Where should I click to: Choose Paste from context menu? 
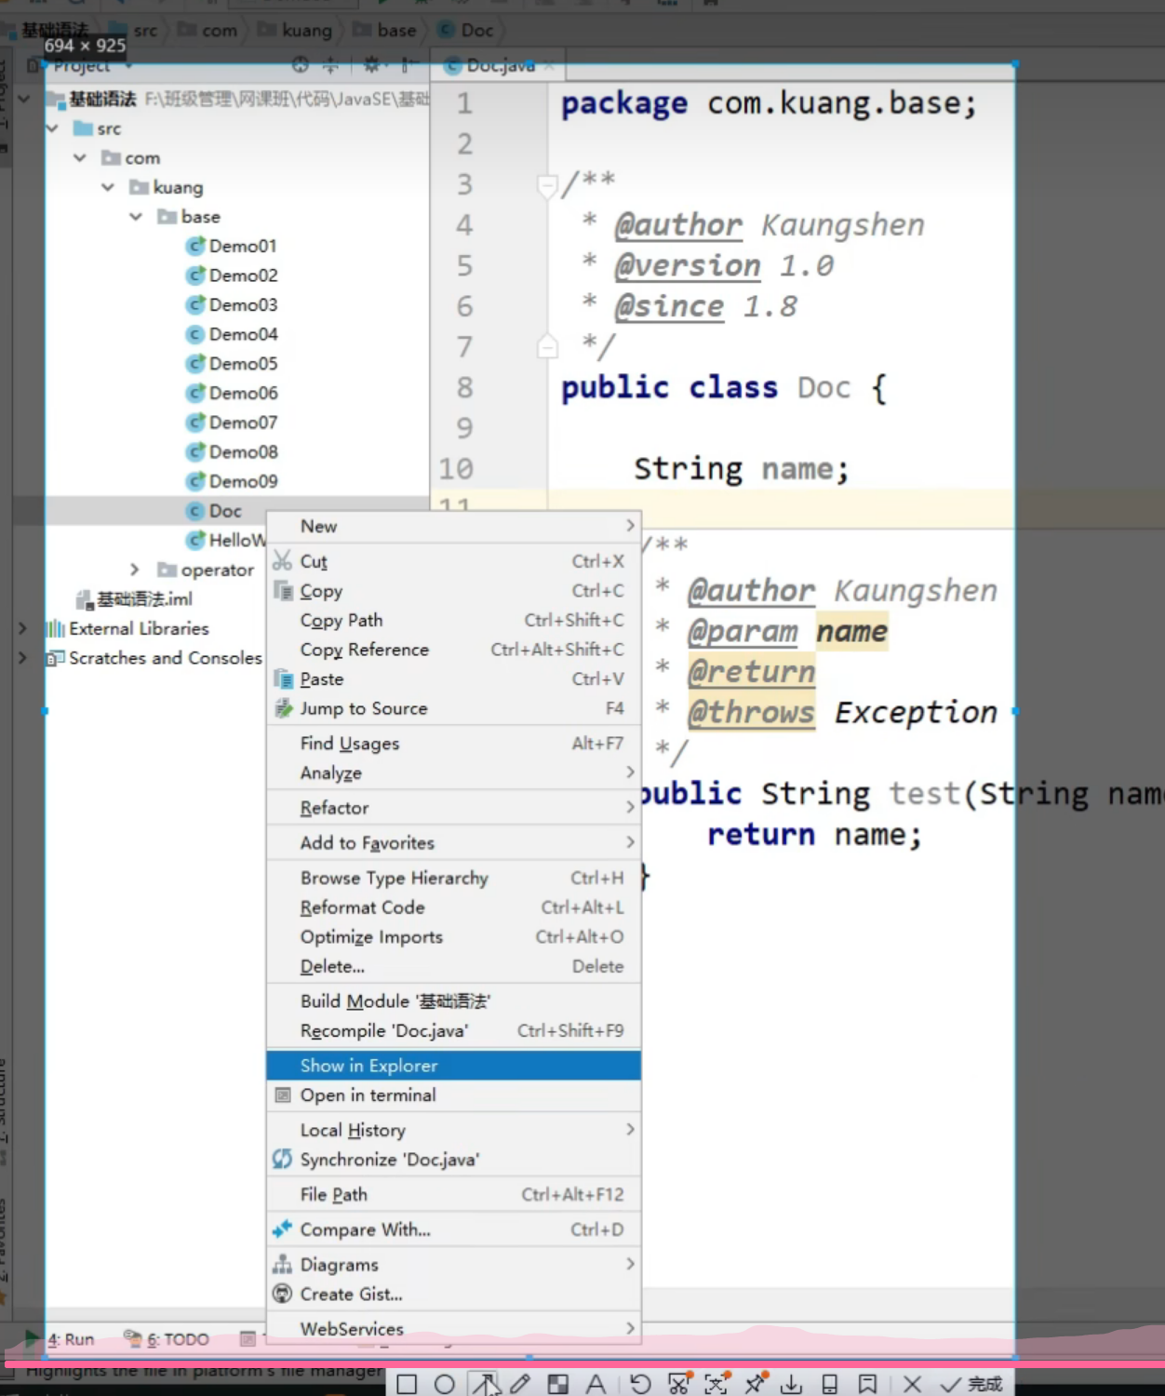pyautogui.click(x=454, y=679)
